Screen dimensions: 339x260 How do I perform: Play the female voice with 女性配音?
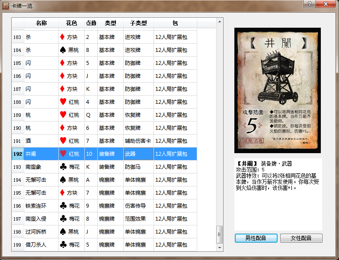tap(301, 238)
